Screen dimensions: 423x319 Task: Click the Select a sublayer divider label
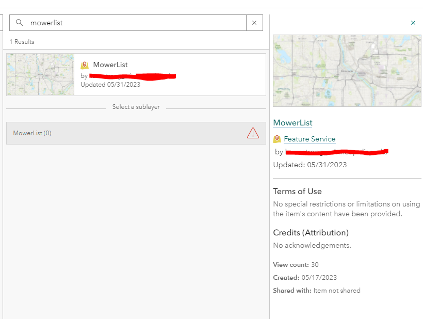[136, 107]
